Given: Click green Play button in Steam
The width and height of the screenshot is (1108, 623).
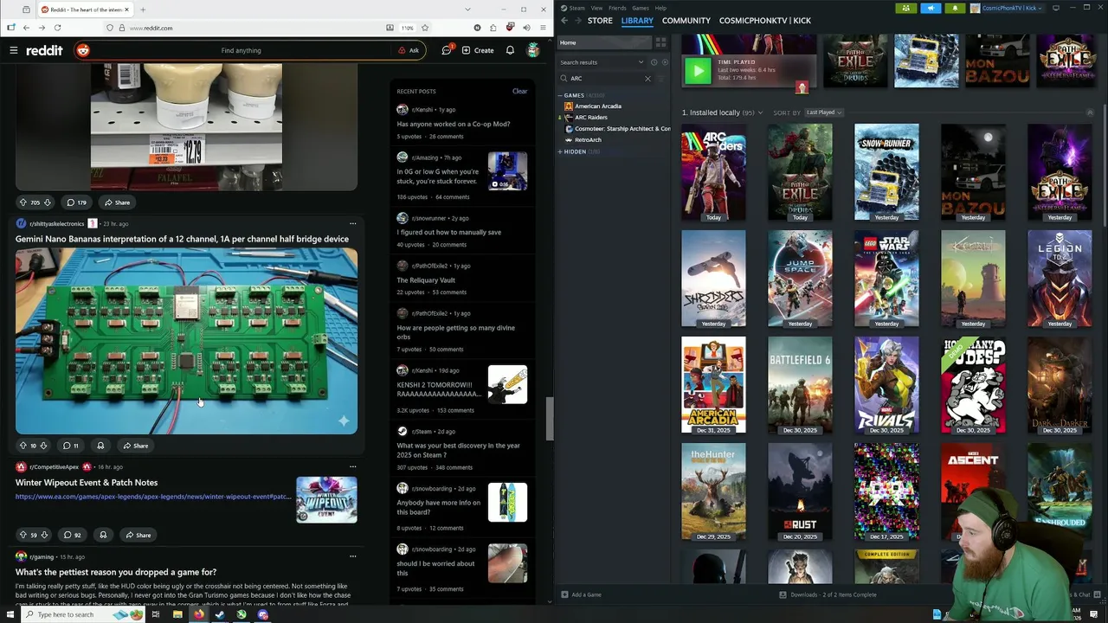Looking at the screenshot, I should coord(698,71).
